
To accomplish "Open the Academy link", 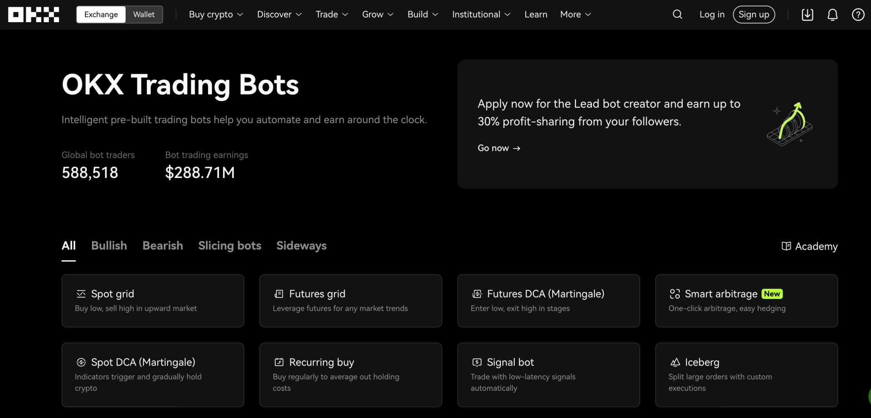I will (x=809, y=246).
